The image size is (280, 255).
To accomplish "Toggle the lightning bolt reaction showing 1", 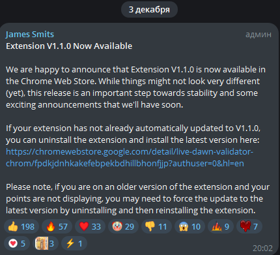I will tap(74, 243).
